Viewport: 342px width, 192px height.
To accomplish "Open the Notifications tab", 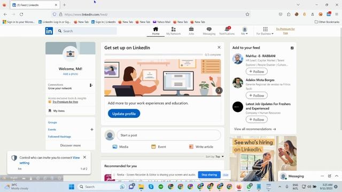I will click(227, 31).
